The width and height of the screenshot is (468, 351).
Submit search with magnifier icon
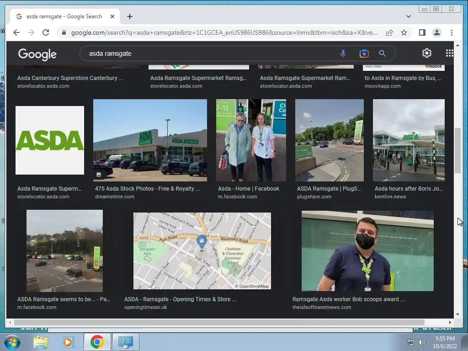tap(382, 53)
